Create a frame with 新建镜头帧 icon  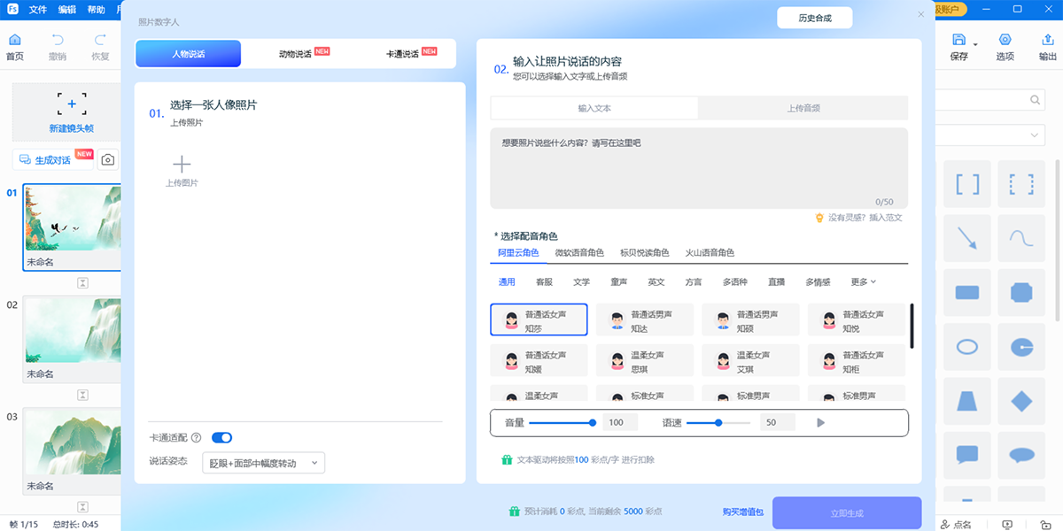point(72,104)
